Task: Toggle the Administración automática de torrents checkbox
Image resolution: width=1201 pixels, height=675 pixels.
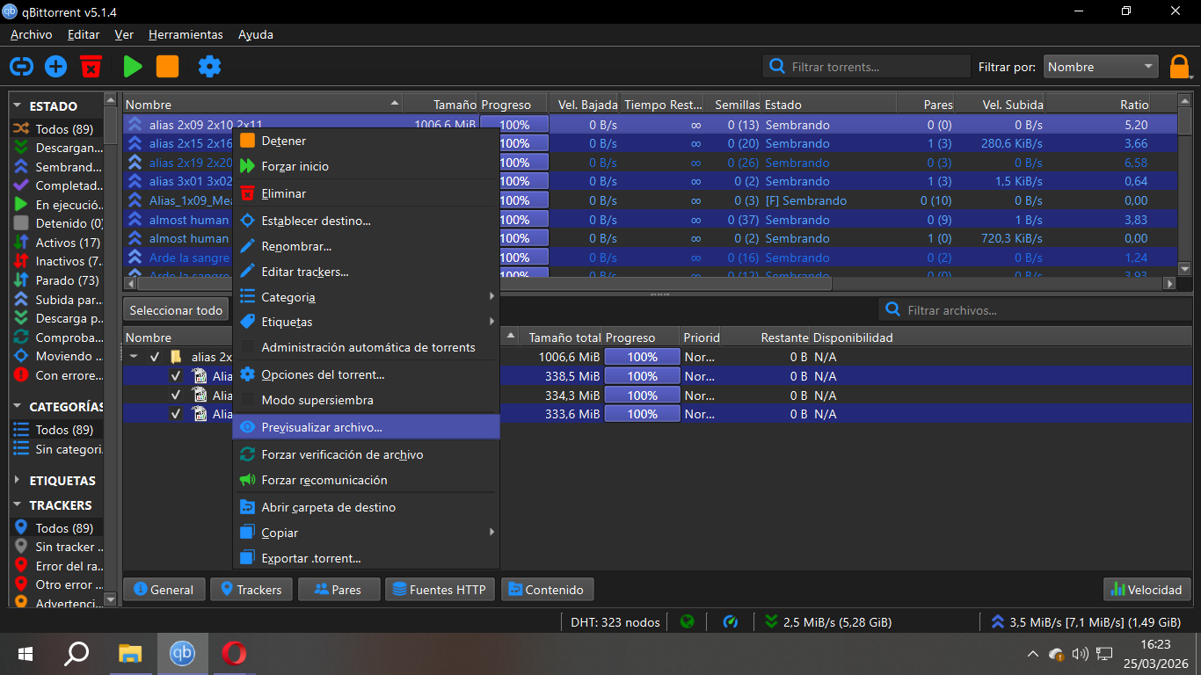Action: click(248, 347)
